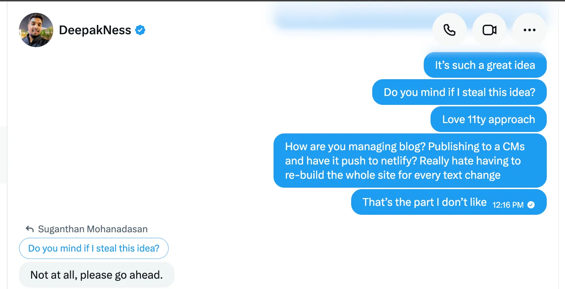Click the word "netlify" in the blog message
Image resolution: width=565 pixels, height=289 pixels.
(399, 161)
